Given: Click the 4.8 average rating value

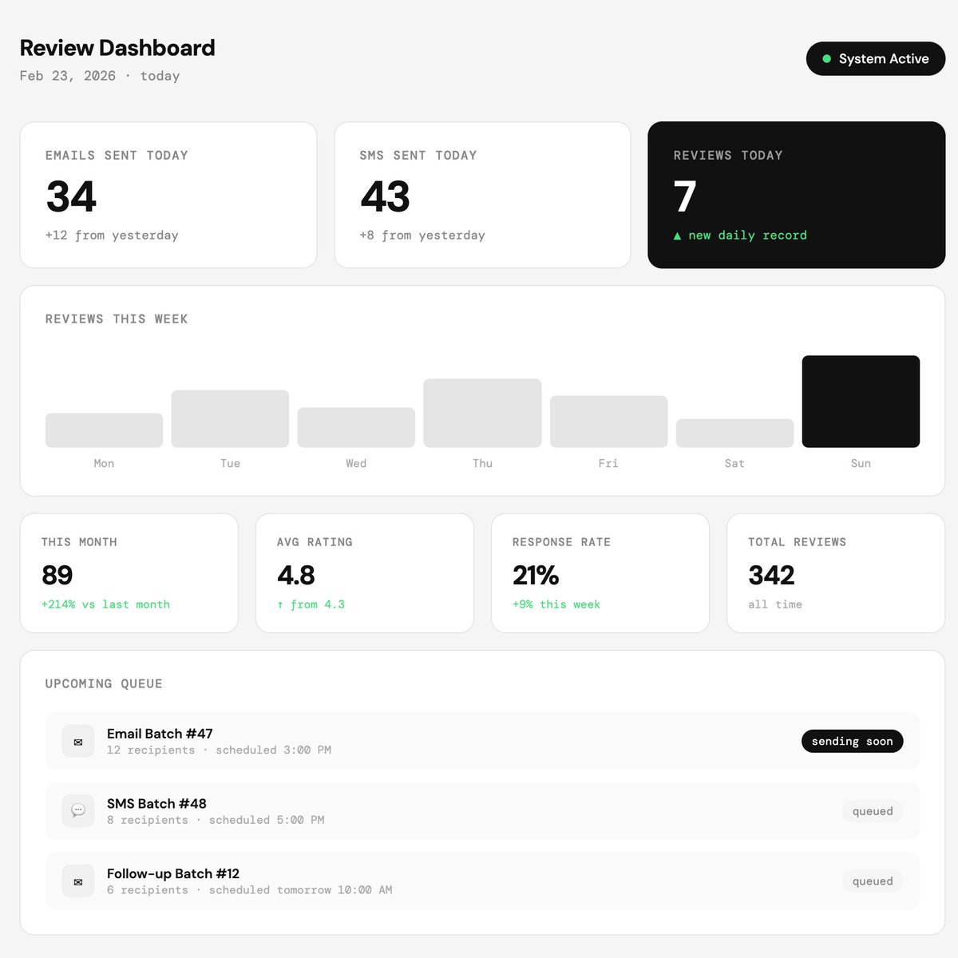Looking at the screenshot, I should [296, 575].
